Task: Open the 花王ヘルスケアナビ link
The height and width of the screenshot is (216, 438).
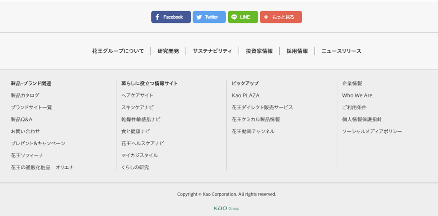Action: click(143, 144)
